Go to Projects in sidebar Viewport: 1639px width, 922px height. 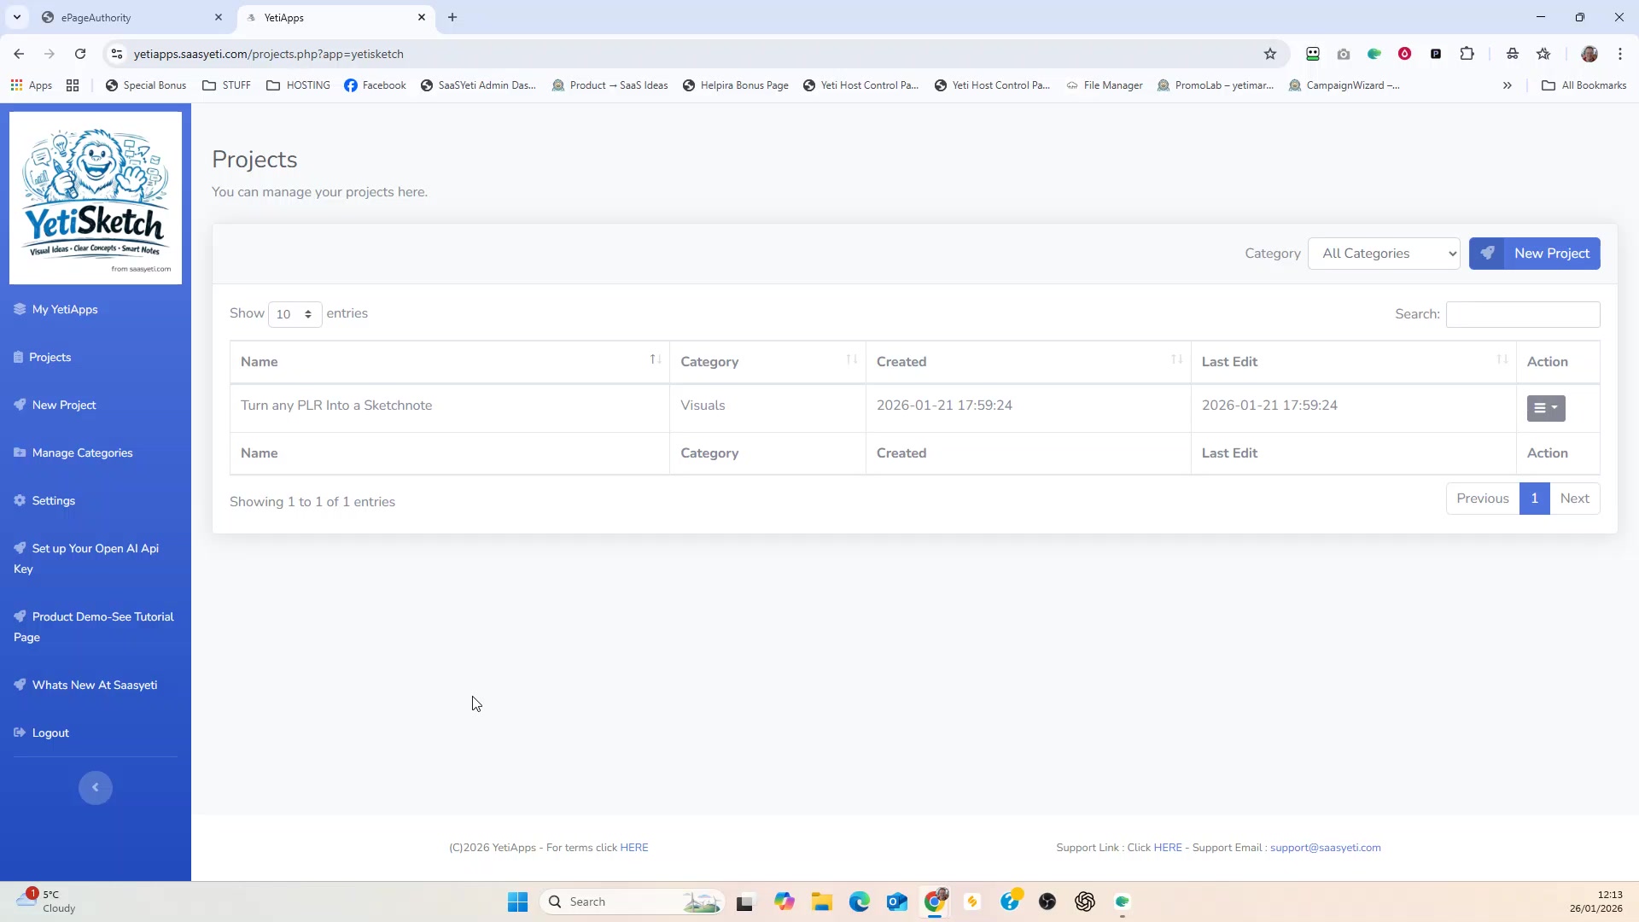(43, 357)
